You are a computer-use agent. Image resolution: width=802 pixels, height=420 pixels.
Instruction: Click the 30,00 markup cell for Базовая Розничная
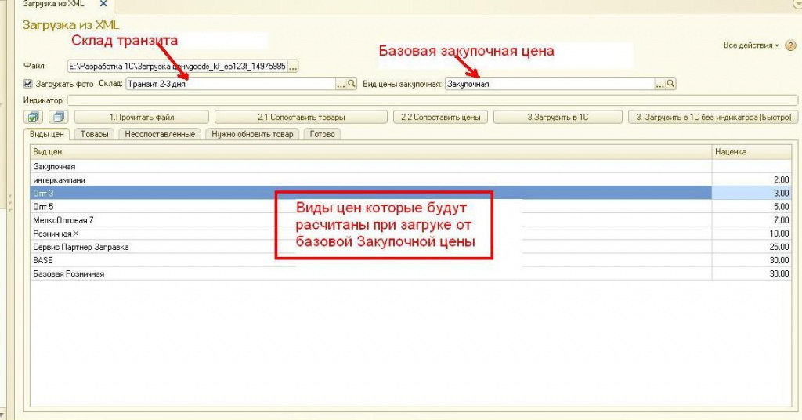point(752,273)
